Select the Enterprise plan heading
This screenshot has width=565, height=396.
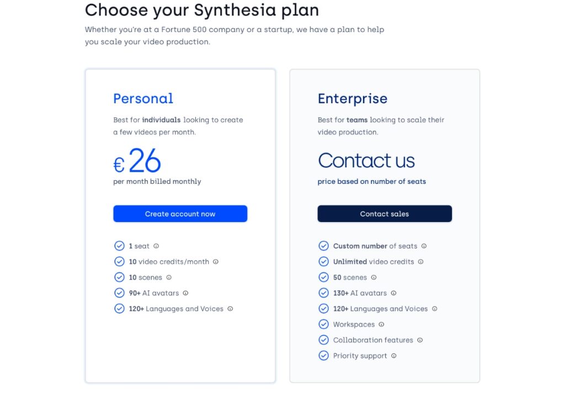tap(353, 99)
